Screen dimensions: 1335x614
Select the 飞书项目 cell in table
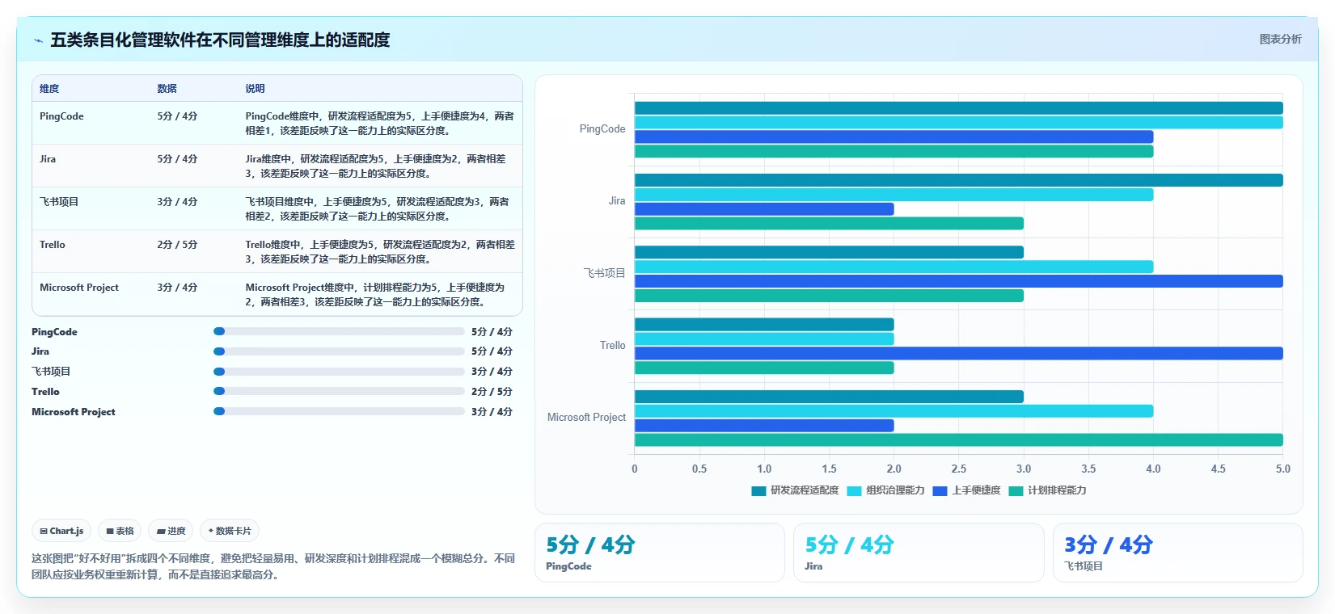click(x=59, y=202)
